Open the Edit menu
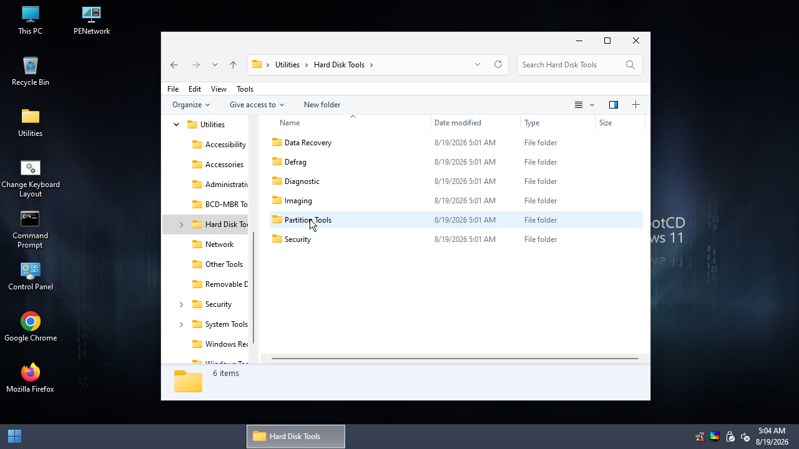The width and height of the screenshot is (799, 449). click(x=195, y=89)
